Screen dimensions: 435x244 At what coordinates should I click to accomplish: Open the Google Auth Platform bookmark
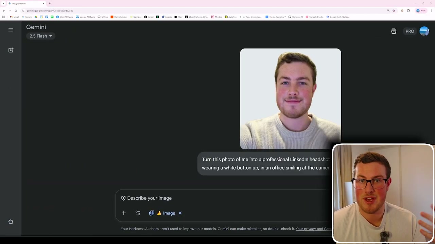(x=338, y=17)
